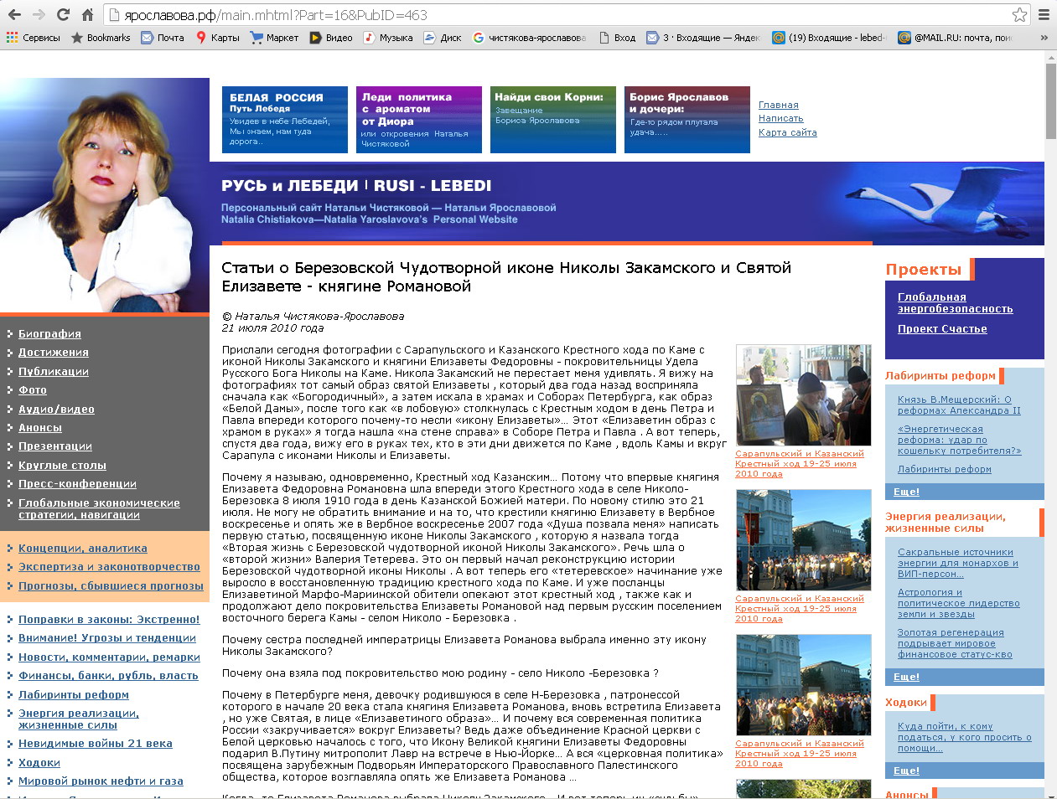Viewport: 1057px width, 799px height.
Task: Show more bookmarks with the chevron
Action: pyautogui.click(x=1044, y=38)
